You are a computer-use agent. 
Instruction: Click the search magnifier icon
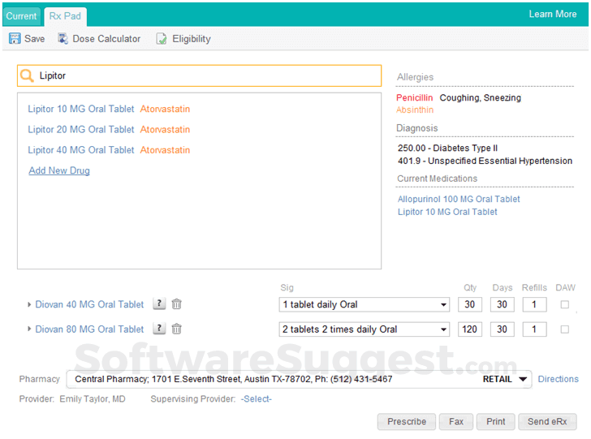pos(28,75)
